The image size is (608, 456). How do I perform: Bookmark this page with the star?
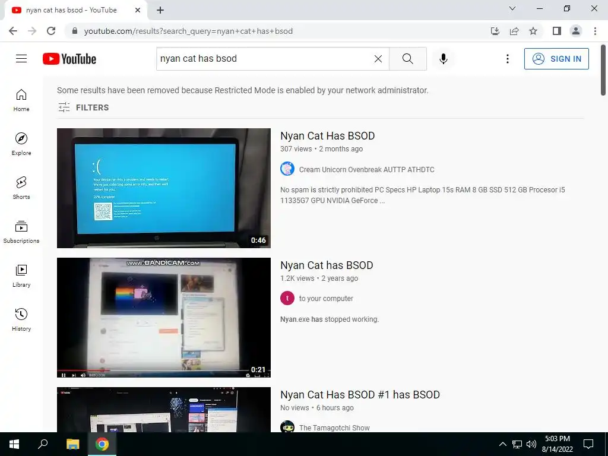[533, 31]
